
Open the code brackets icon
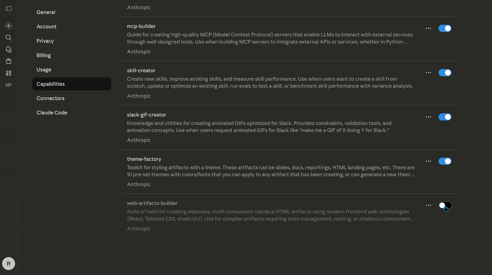tap(9, 85)
